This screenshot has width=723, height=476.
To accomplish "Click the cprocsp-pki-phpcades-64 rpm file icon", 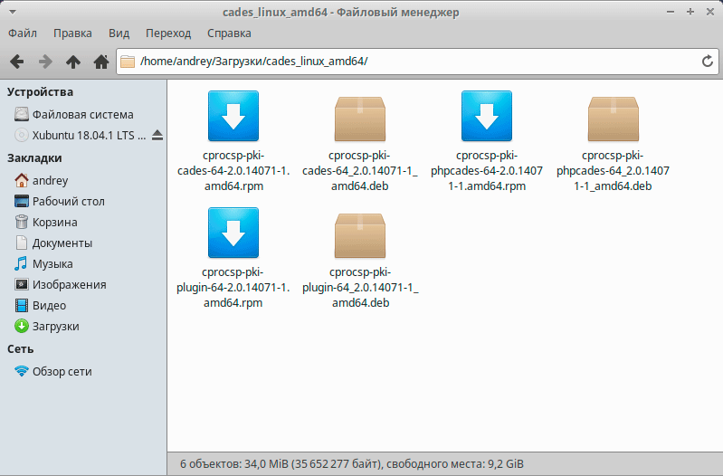I will 487,116.
